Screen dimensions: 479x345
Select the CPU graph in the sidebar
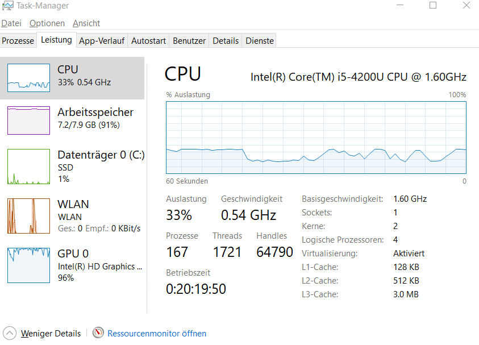coord(72,76)
